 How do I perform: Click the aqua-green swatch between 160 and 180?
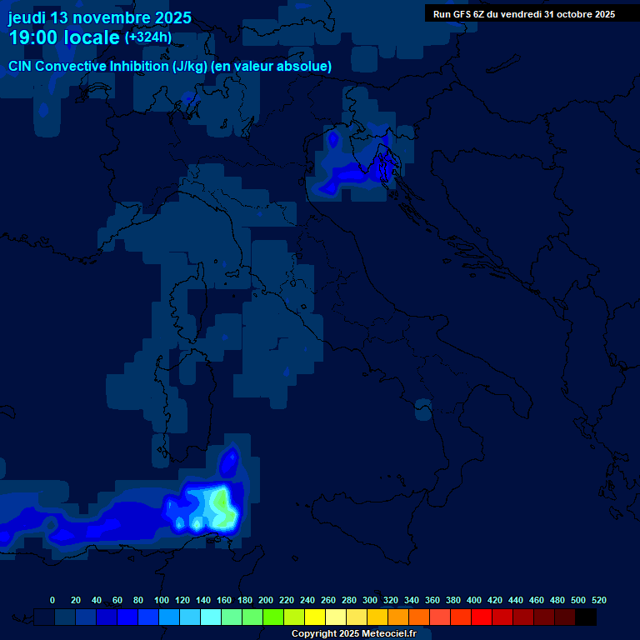click(232, 617)
